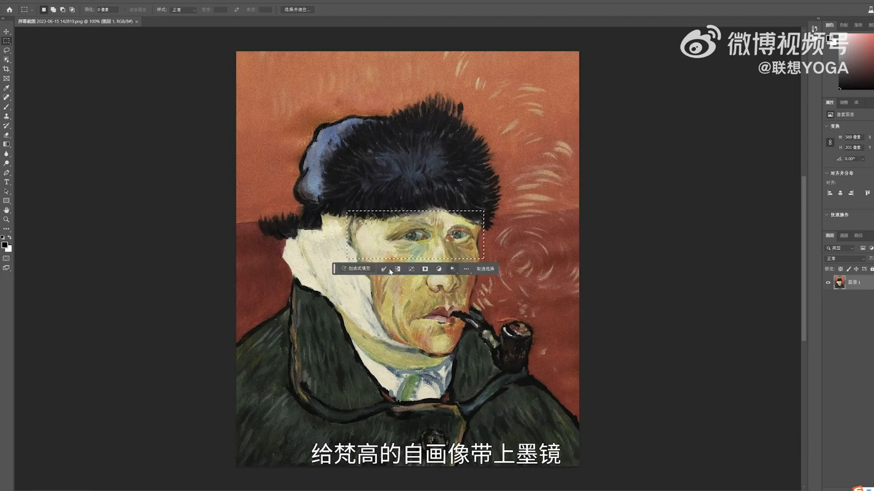Select the Eraser tool

click(7, 135)
